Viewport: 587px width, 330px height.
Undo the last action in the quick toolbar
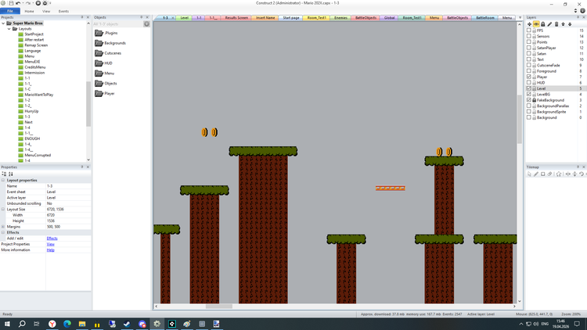pyautogui.click(x=17, y=3)
